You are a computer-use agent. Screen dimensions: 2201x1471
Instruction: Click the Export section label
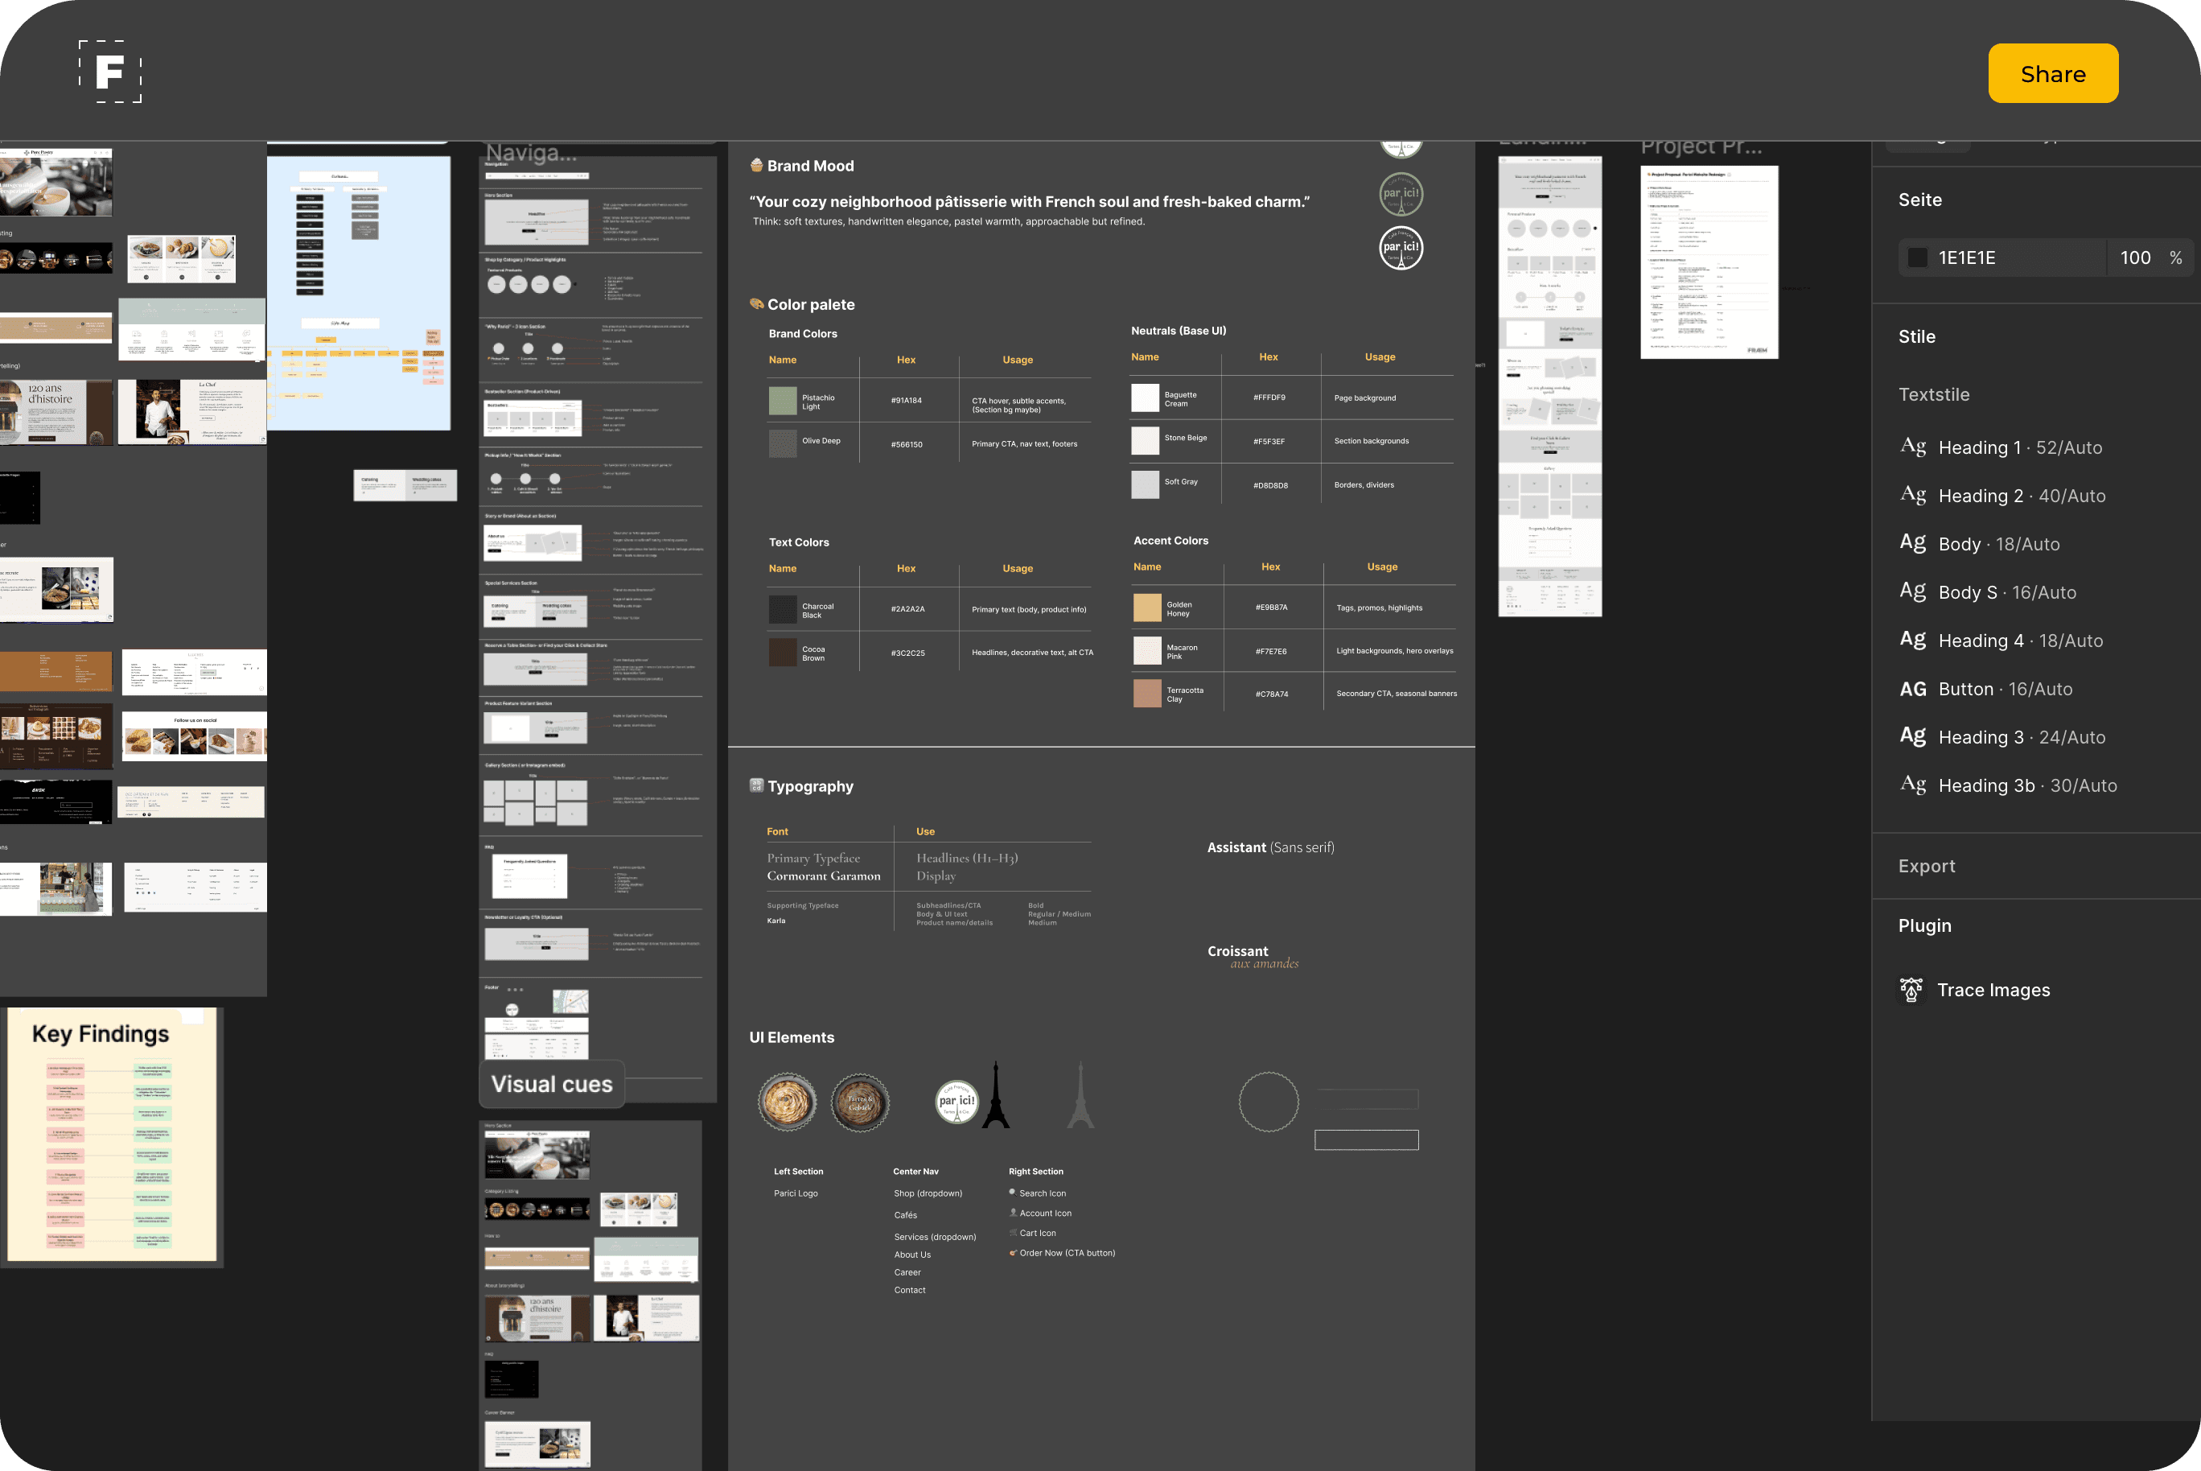(x=1926, y=866)
